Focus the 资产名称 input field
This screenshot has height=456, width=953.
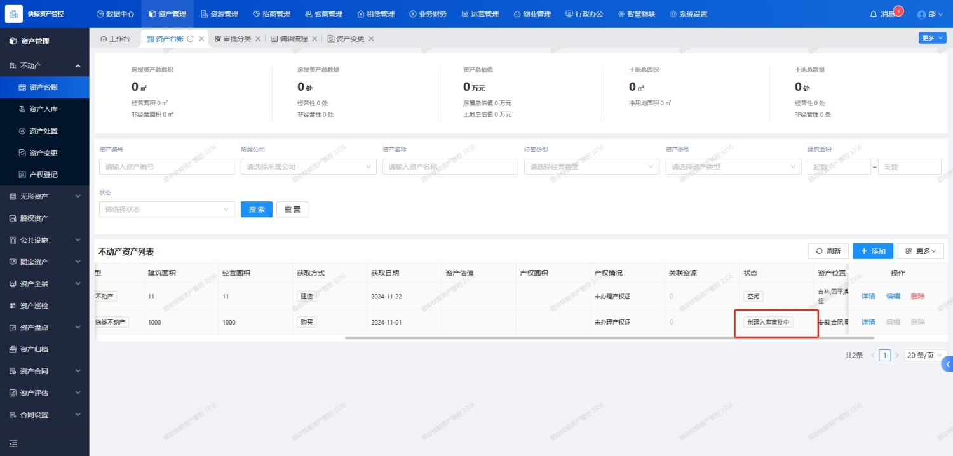click(450, 166)
